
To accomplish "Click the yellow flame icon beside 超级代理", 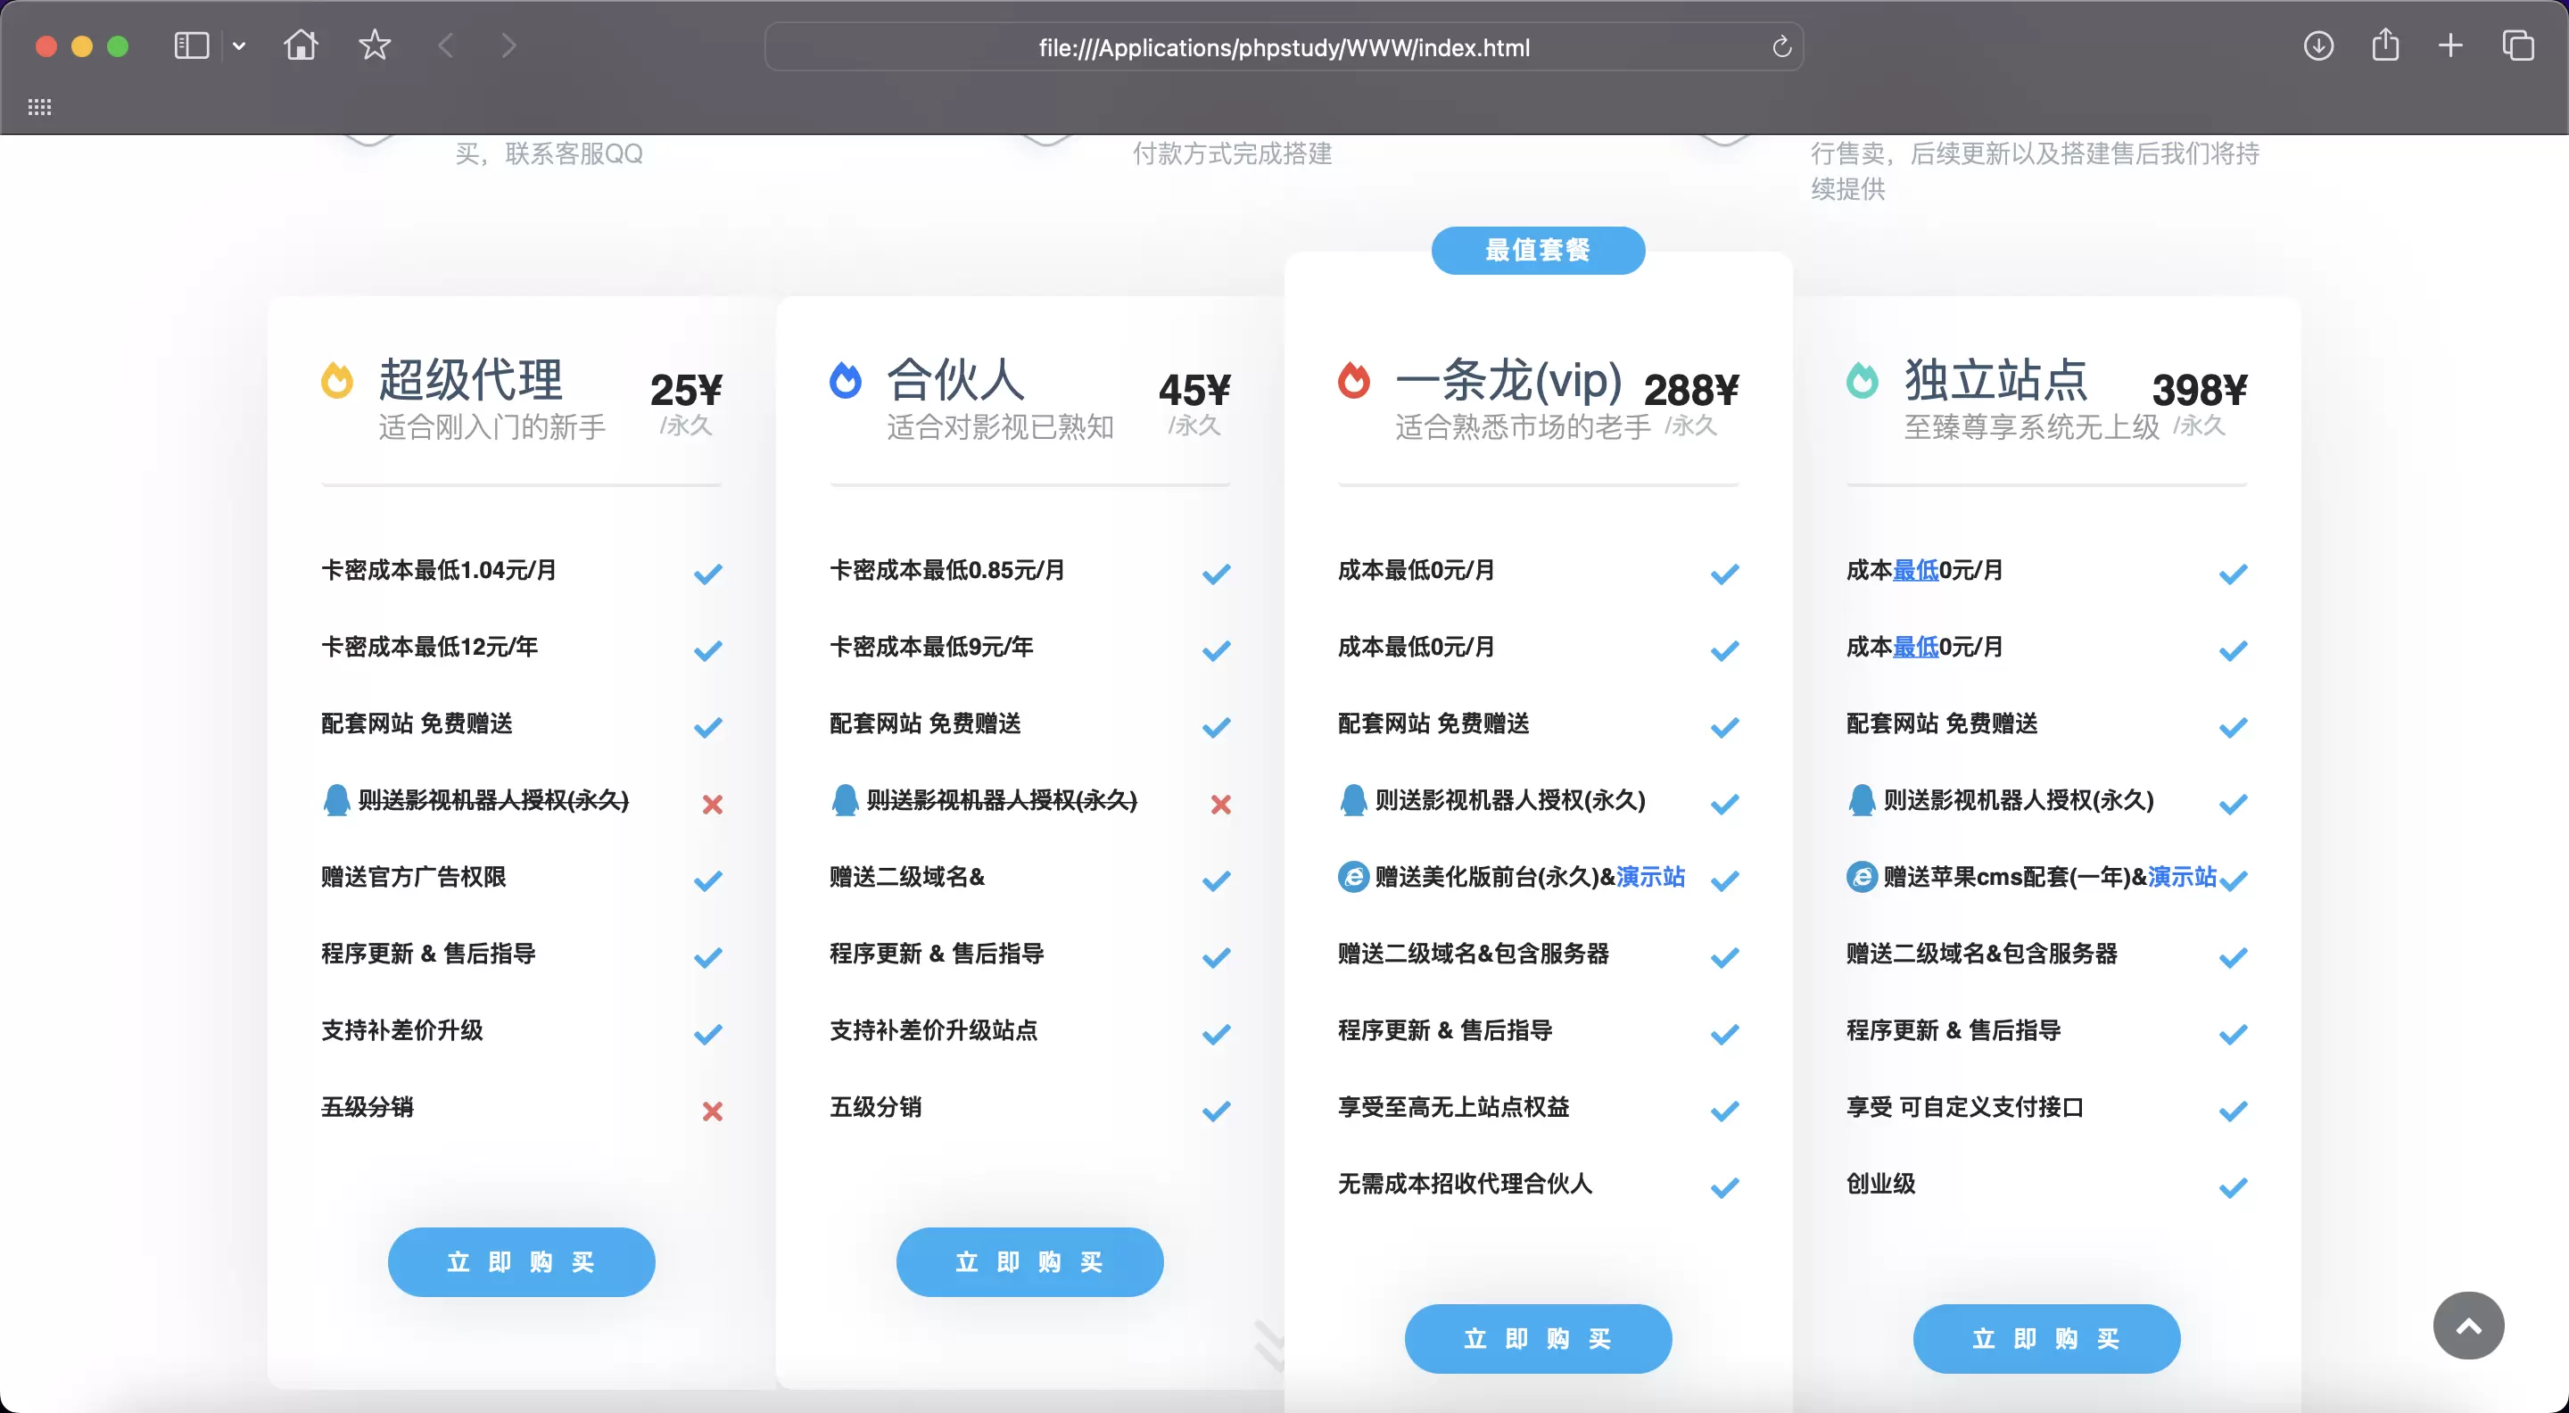I will click(337, 380).
